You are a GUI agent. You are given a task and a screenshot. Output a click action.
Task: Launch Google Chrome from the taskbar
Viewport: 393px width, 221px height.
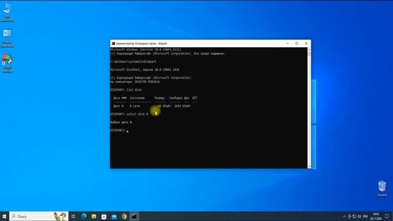click(124, 216)
